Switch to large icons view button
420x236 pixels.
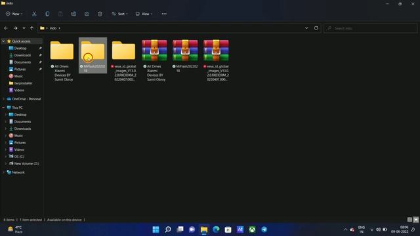415,220
